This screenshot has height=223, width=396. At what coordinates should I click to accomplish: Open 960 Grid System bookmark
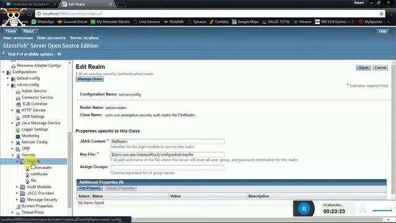coord(335,22)
